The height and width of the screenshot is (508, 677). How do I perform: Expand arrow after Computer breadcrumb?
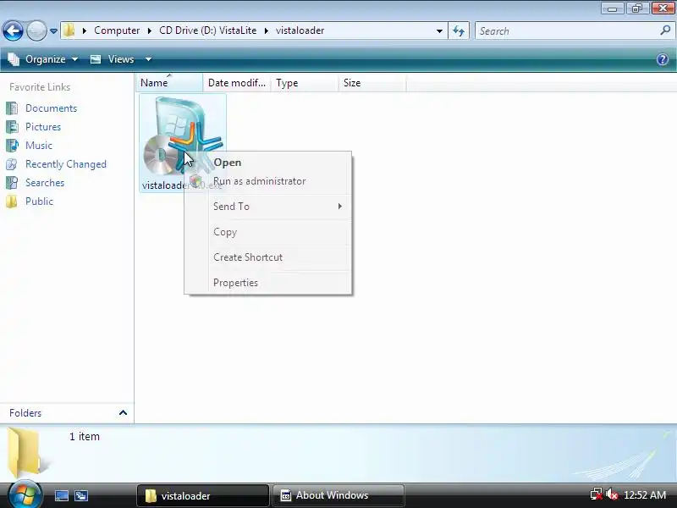tap(150, 30)
